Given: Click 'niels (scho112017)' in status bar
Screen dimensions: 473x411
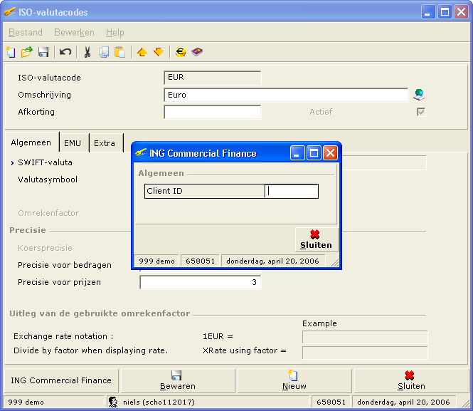Looking at the screenshot, I should (x=159, y=402).
